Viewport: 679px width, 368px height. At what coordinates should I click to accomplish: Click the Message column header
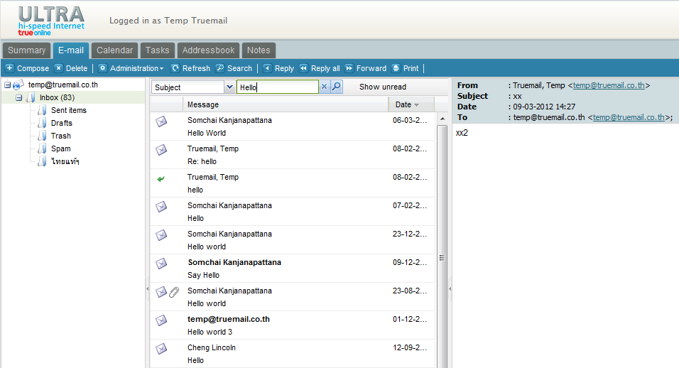[286, 104]
